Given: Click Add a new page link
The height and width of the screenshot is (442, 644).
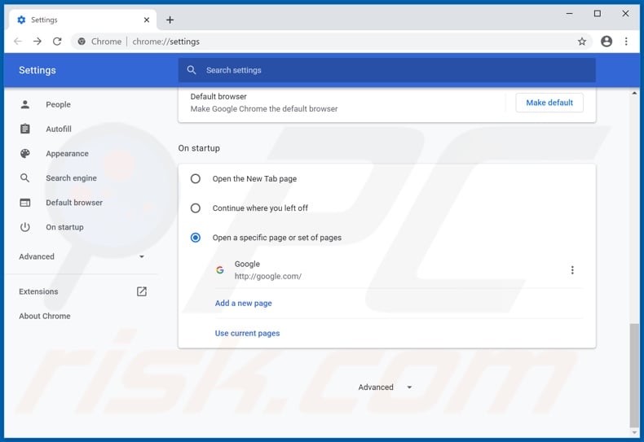Looking at the screenshot, I should click(244, 303).
